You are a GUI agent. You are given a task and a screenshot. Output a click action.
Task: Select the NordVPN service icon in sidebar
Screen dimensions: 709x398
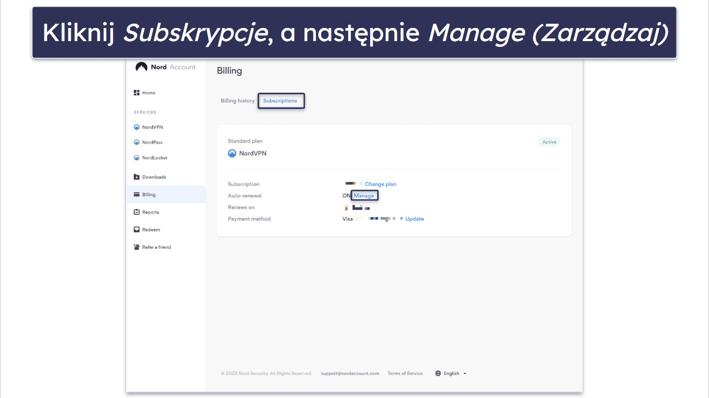point(137,127)
